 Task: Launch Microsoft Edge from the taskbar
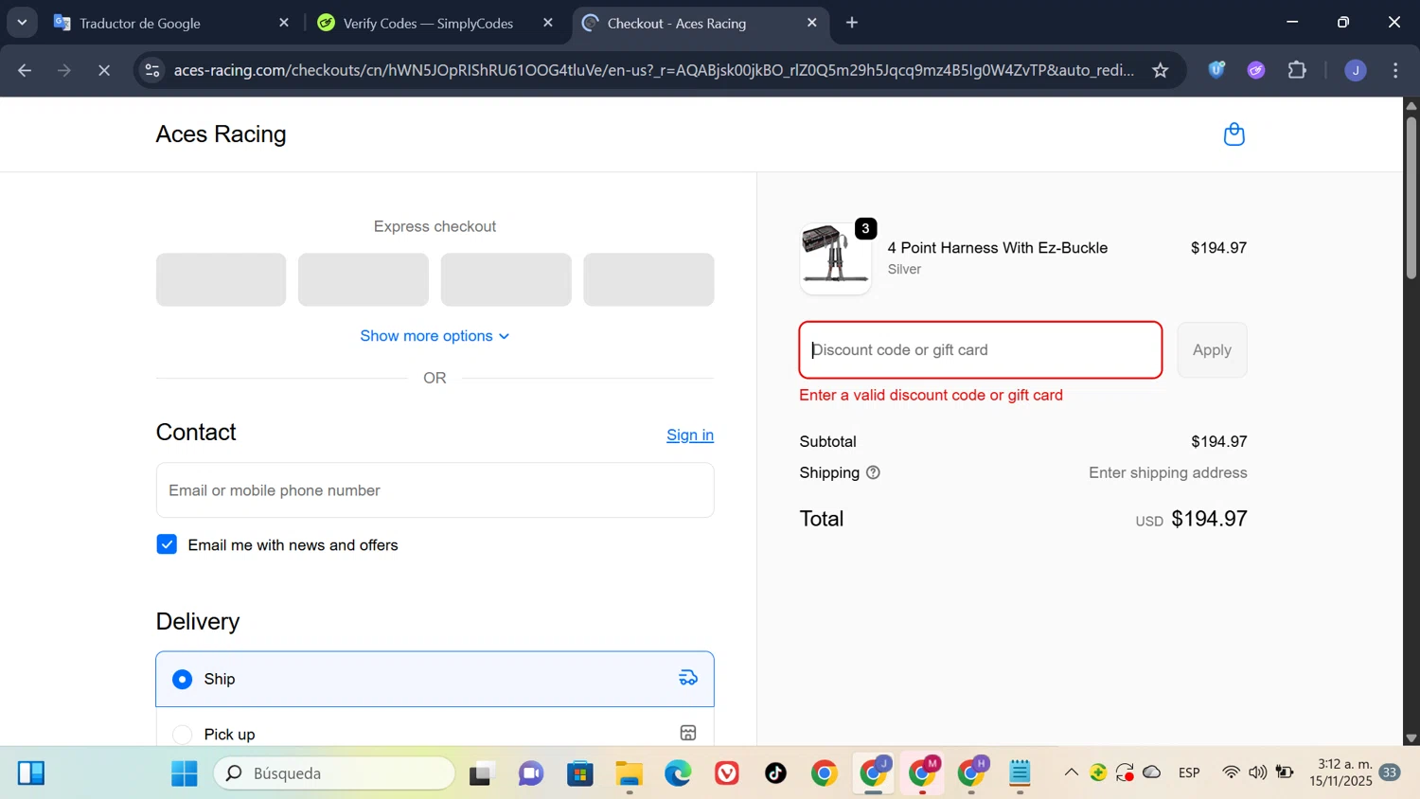678,773
